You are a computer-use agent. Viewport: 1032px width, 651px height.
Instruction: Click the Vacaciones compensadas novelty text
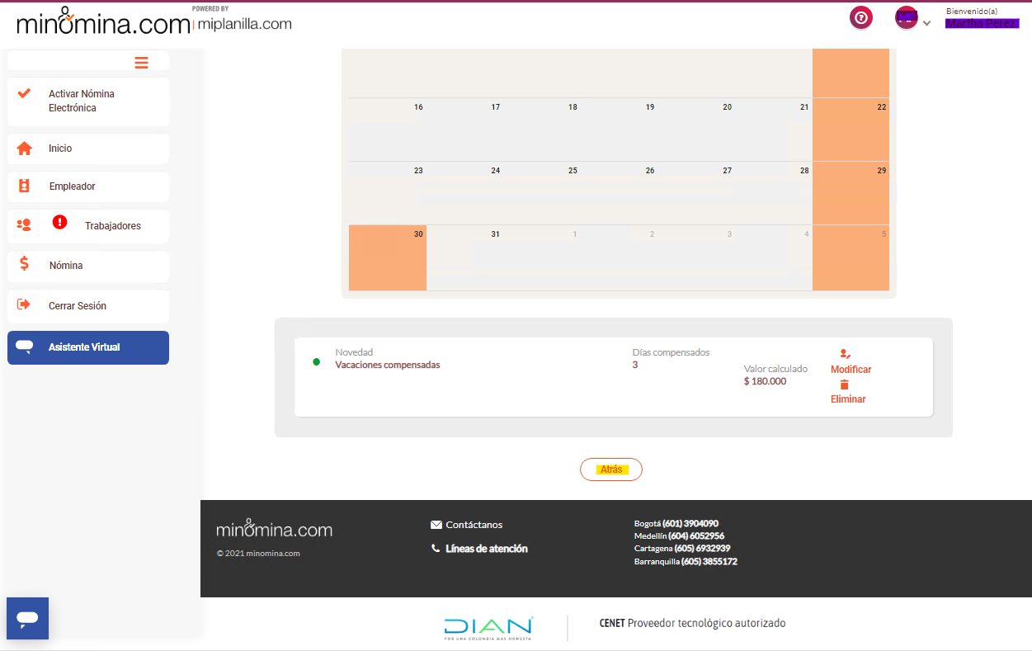coord(388,365)
